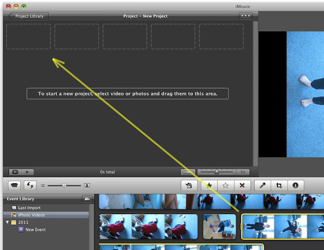This screenshot has height=250, width=324.
Task: Open the voiceover microphone tool
Action: pos(262,185)
